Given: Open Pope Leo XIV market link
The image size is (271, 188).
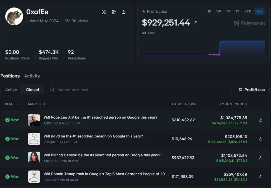Looking at the screenshot, I should click(x=100, y=117).
